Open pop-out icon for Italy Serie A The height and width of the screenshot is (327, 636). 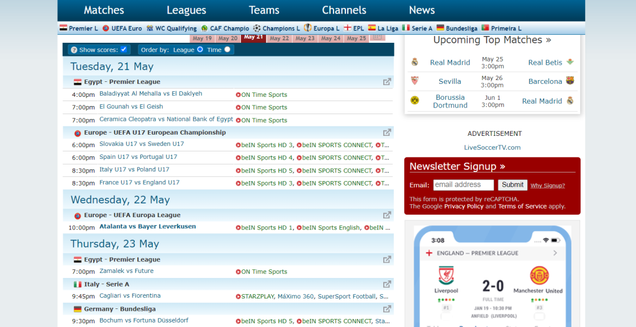pyautogui.click(x=387, y=284)
